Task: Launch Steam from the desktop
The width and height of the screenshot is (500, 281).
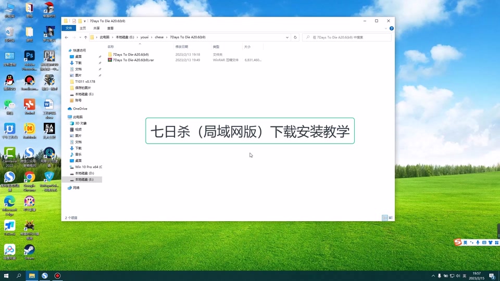Action: [29, 252]
